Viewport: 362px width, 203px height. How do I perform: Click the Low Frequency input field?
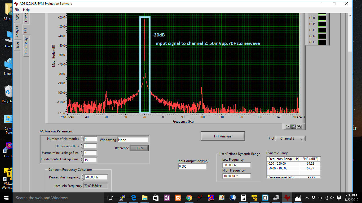(x=237, y=165)
